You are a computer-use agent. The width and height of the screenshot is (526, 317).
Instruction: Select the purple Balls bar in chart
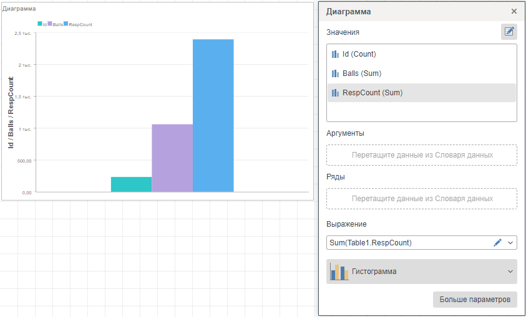click(172, 158)
